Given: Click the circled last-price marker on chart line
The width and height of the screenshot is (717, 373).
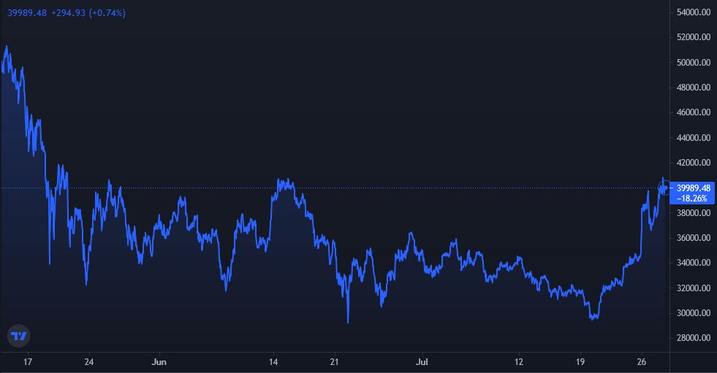Looking at the screenshot, I should coord(665,188).
